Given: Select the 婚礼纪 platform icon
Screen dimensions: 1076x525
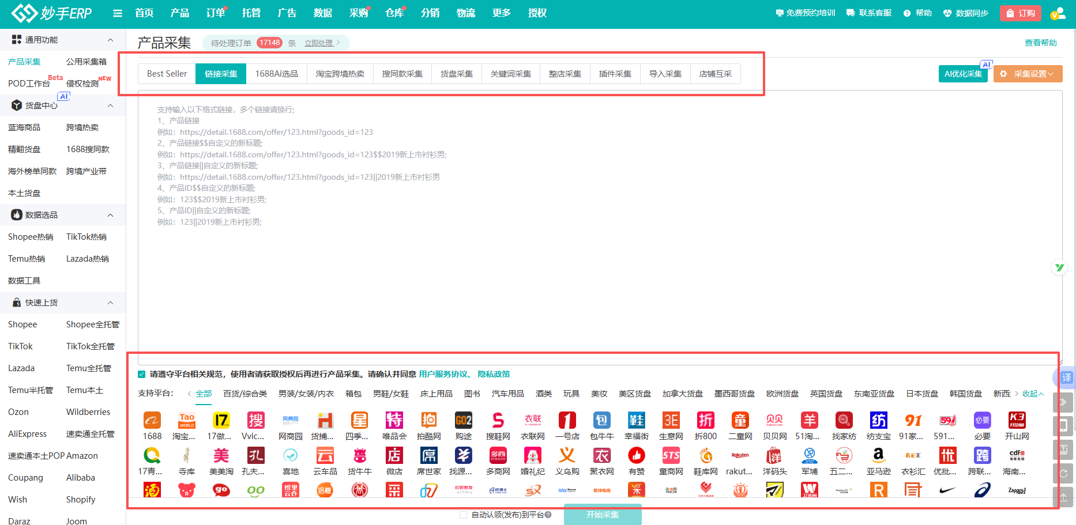Looking at the screenshot, I should (533, 455).
